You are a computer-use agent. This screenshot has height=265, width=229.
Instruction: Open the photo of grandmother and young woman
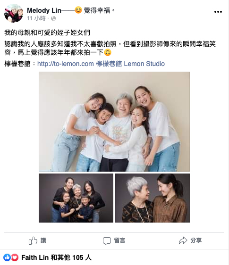click(153, 198)
